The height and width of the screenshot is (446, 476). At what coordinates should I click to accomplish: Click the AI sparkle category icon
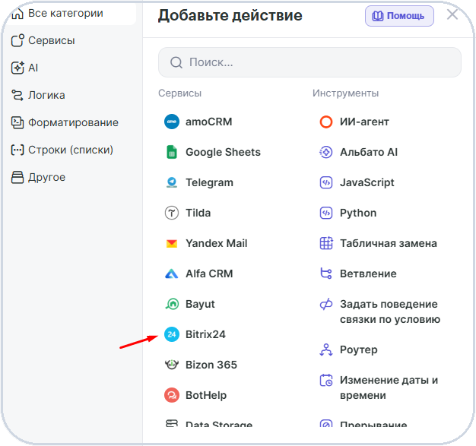pos(17,68)
